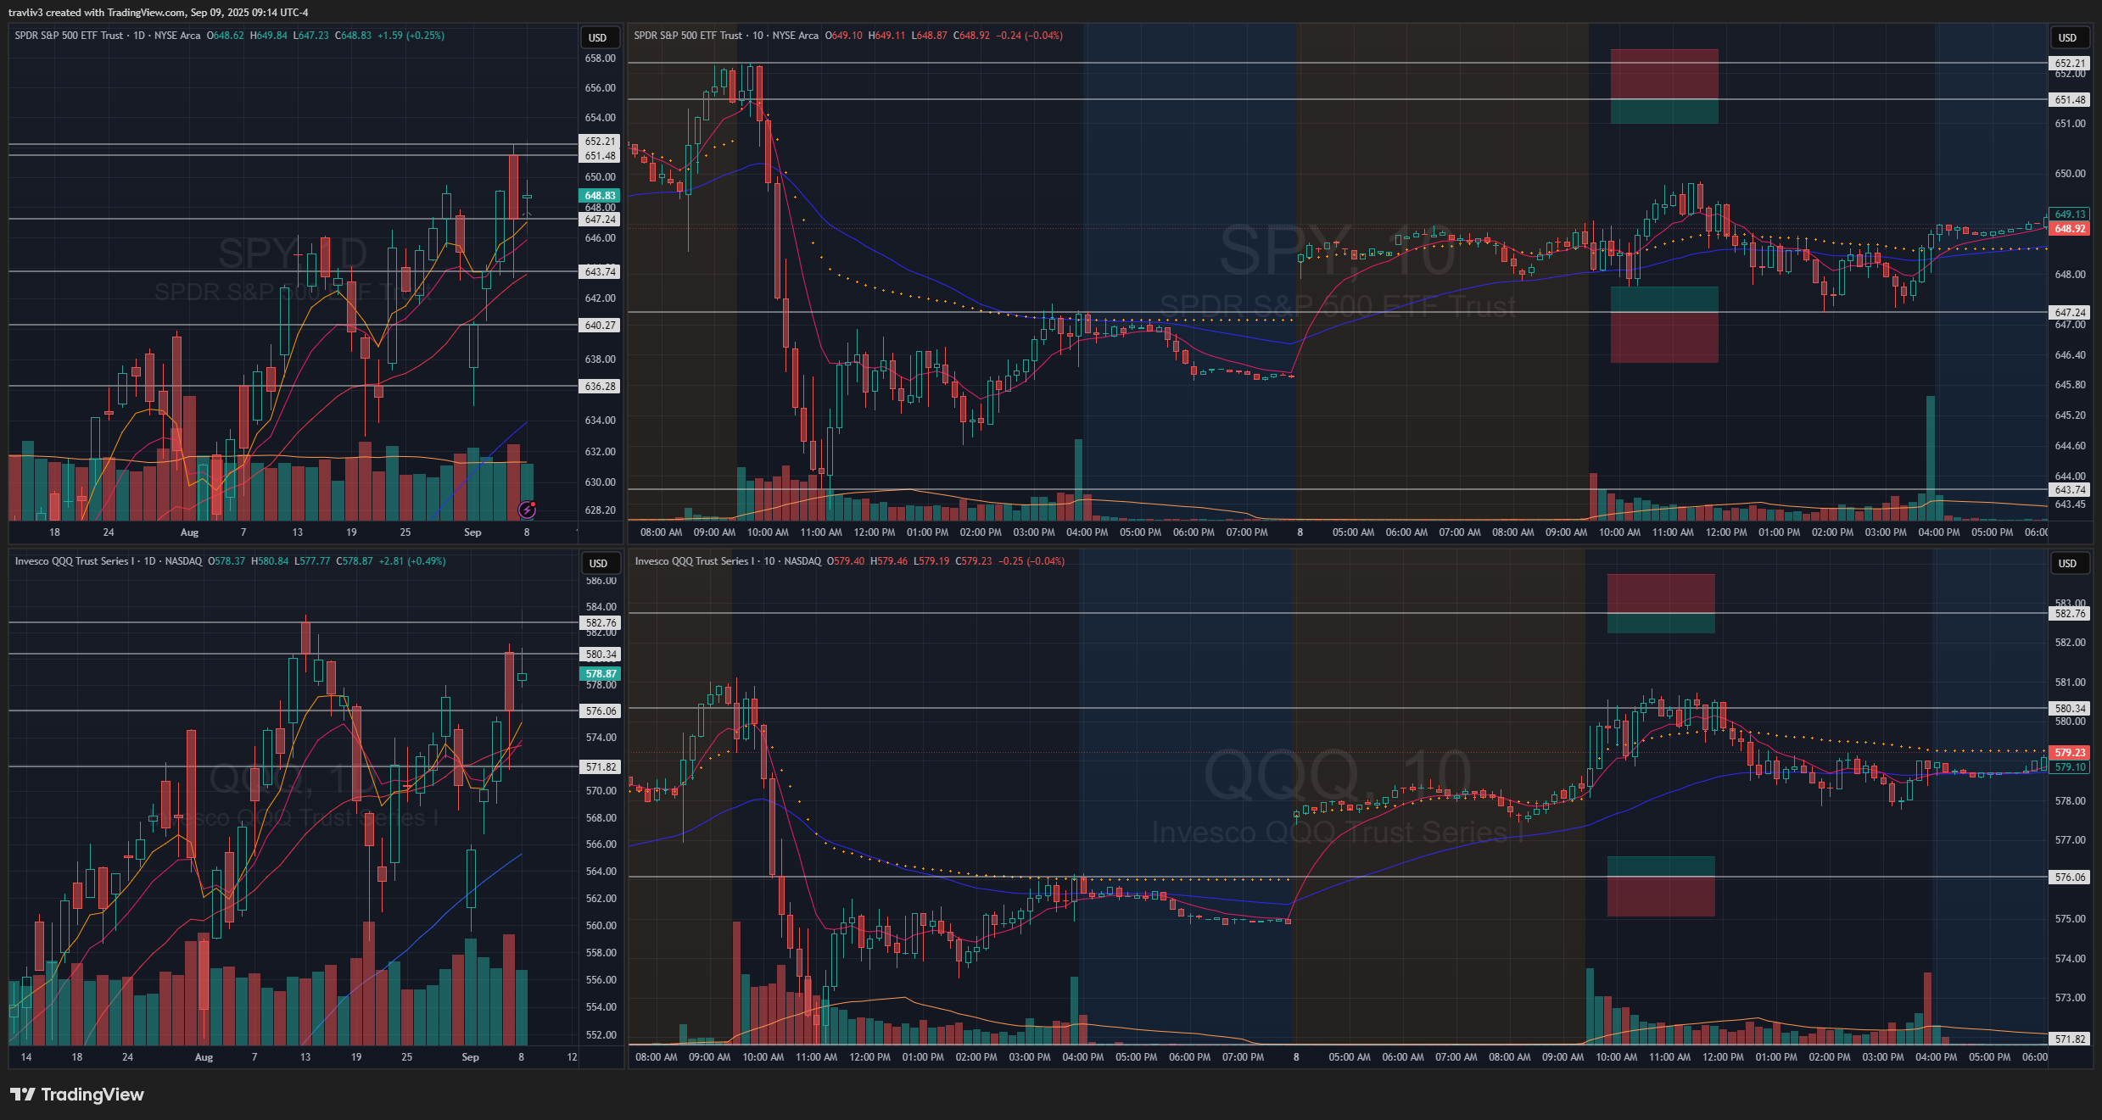Image resolution: width=2102 pixels, height=1120 pixels.
Task: Click the green 648.83 last price label
Action: 600,196
